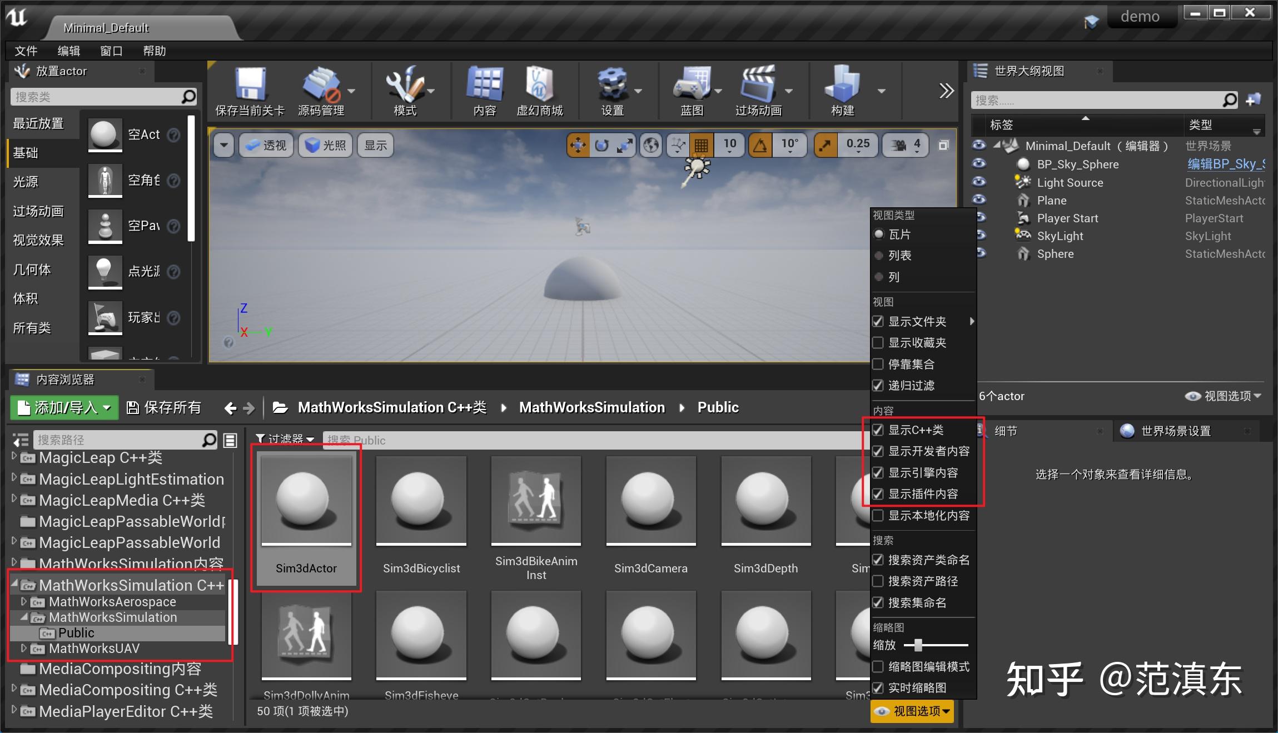This screenshot has width=1278, height=733.
Task: Click the 保存所有 button
Action: click(x=164, y=407)
